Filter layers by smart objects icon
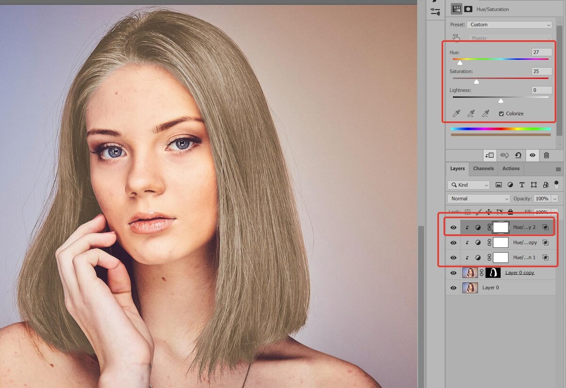The image size is (566, 388). [x=545, y=185]
